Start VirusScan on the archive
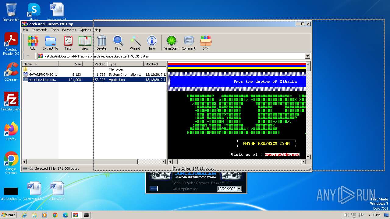390x219 pixels. click(x=171, y=43)
